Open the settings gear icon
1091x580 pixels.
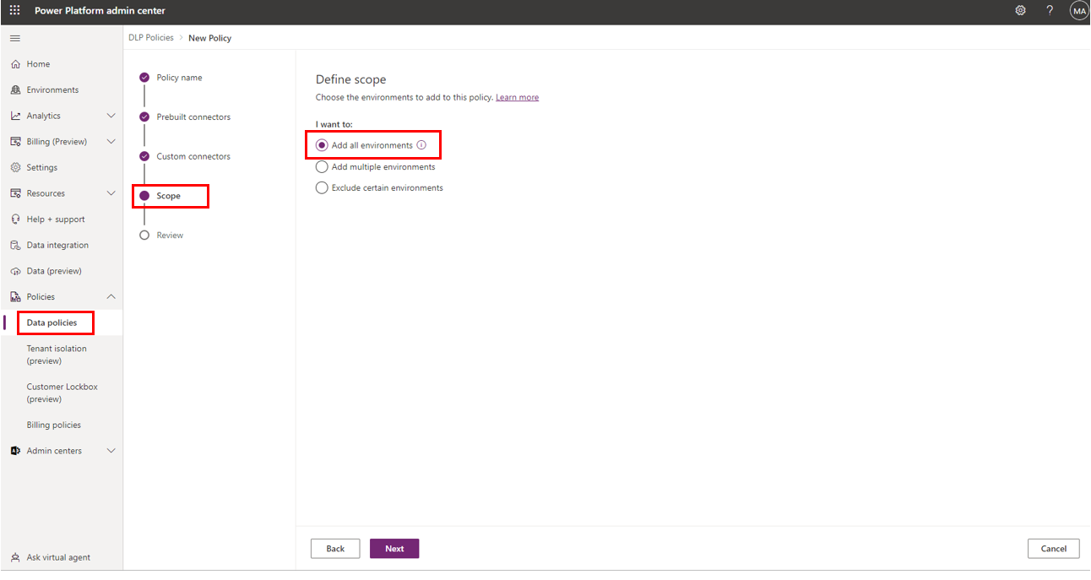point(1020,11)
